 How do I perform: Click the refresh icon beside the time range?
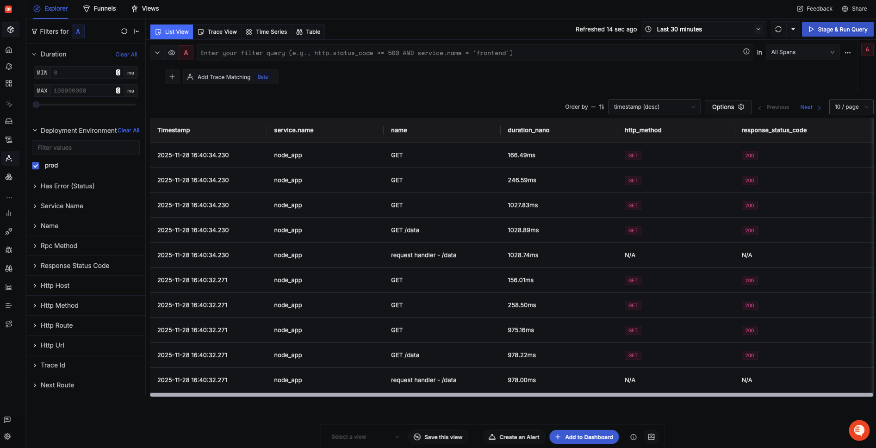[778, 29]
